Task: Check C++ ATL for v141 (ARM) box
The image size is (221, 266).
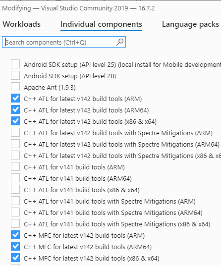Action: 15,166
